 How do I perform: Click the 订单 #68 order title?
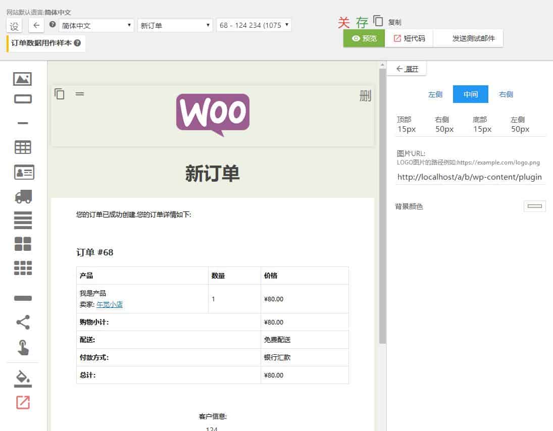point(95,252)
